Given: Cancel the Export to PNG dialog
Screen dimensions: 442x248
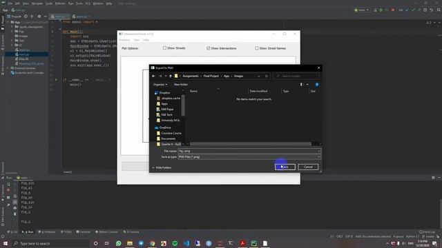Looking at the screenshot, I should (x=308, y=167).
